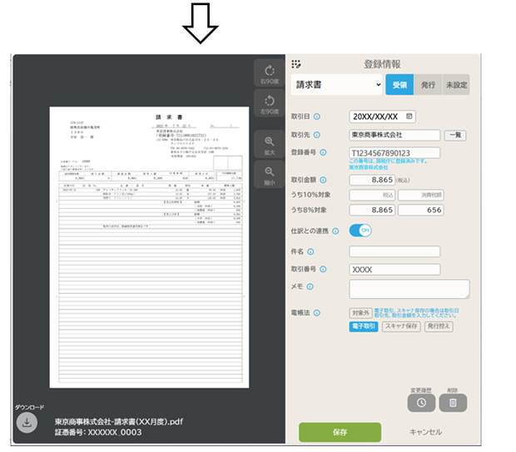Viewport: 516px width, 452px height.
Task: Click file name 東京商事株式会社-請求書(XX月度).pdf
Action: (119, 422)
